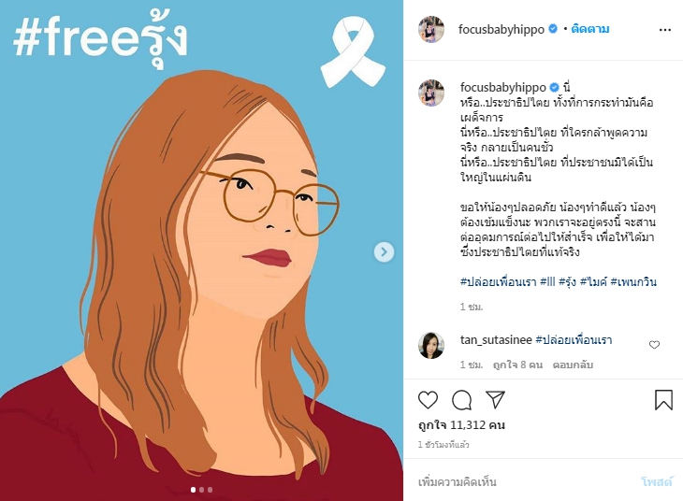The width and height of the screenshot is (683, 501).
Task: Open the #เพนกวิน hashtag
Action: (633, 281)
